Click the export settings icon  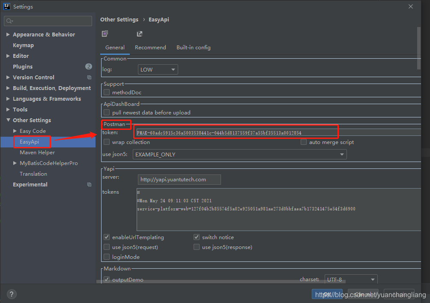click(140, 33)
